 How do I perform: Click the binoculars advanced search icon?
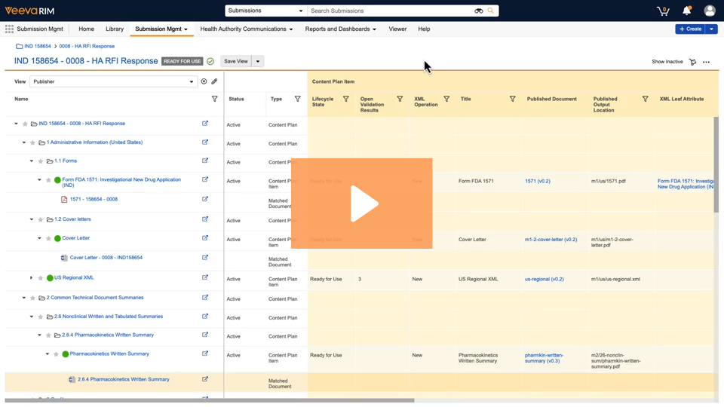[478, 11]
